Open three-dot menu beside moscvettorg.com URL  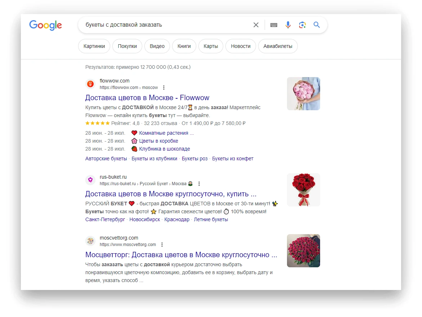[x=162, y=245]
